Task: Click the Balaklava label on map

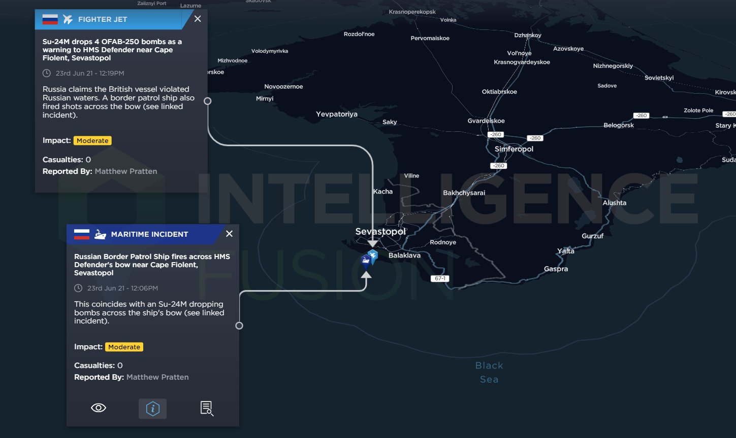Action: (404, 255)
